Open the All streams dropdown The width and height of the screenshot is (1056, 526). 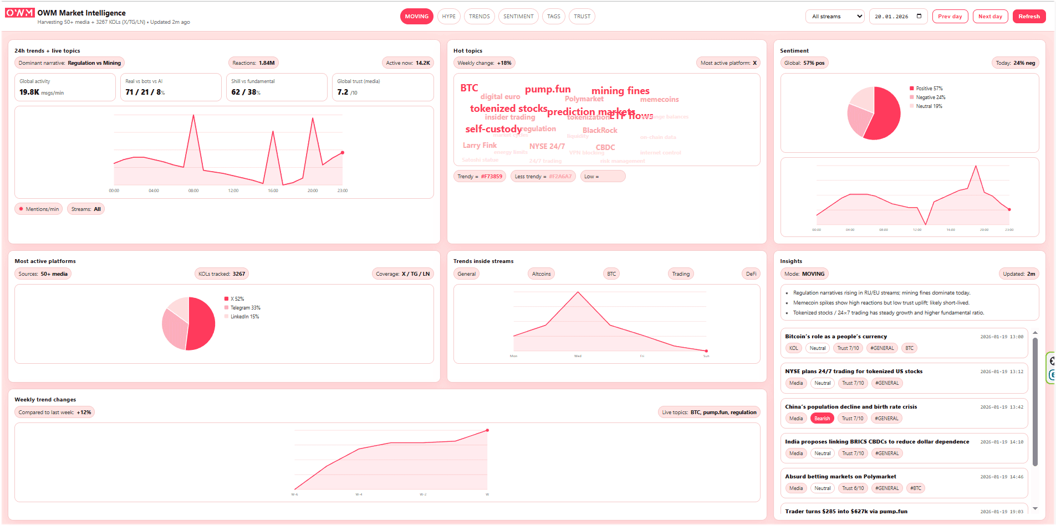(835, 17)
